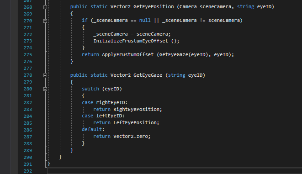Click leftEyeID in the case label
Image resolution: width=302 pixels, height=174 pixels.
click(x=109, y=116)
